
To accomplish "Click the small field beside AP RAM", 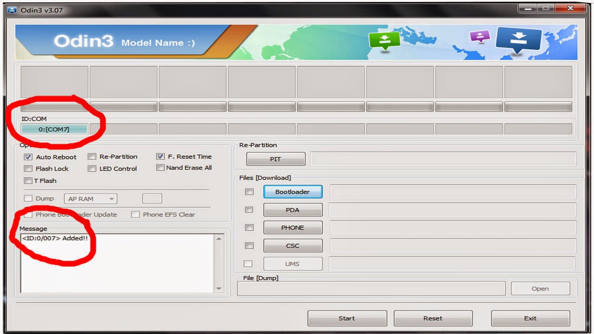I will tap(152, 199).
